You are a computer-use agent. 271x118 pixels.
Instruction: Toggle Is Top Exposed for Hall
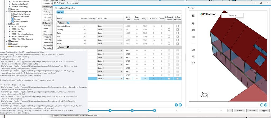tap(178, 37)
